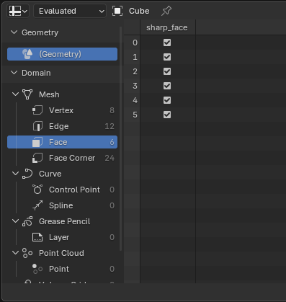Click the Layer domain icon

click(37, 237)
